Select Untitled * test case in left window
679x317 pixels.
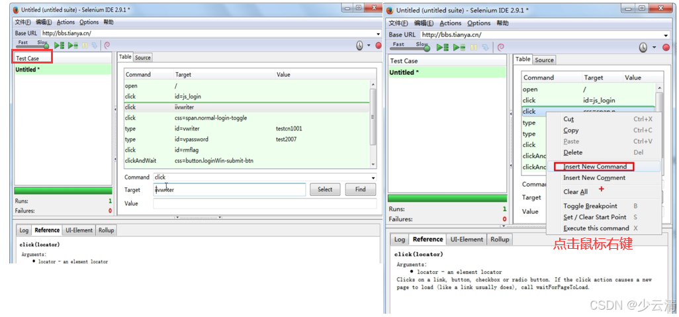(x=64, y=69)
